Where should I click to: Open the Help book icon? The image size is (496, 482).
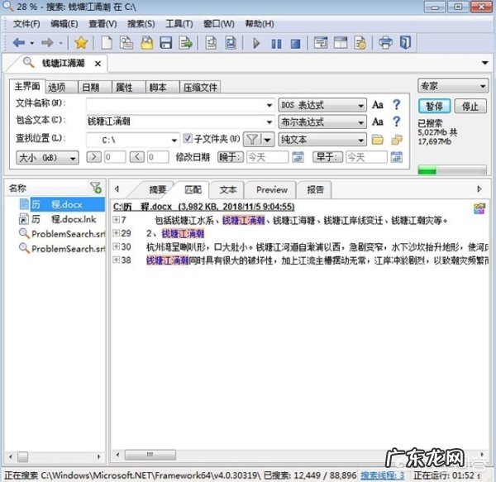pyautogui.click(x=406, y=43)
